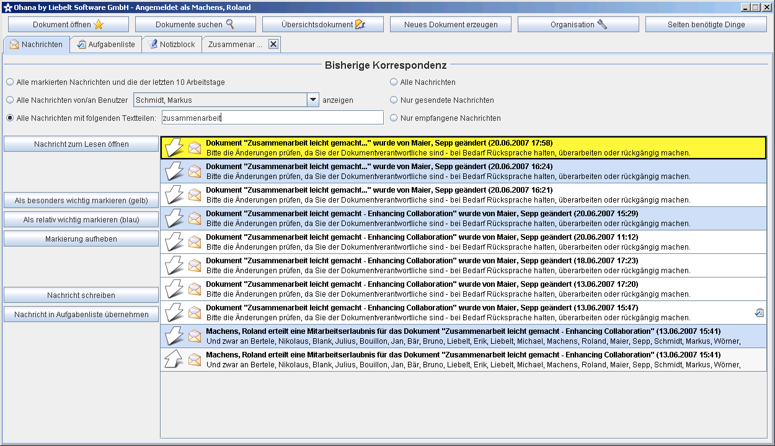Click task list icon beside 13.06.2007 15:47 message
The width and height of the screenshot is (775, 446).
pyautogui.click(x=759, y=313)
